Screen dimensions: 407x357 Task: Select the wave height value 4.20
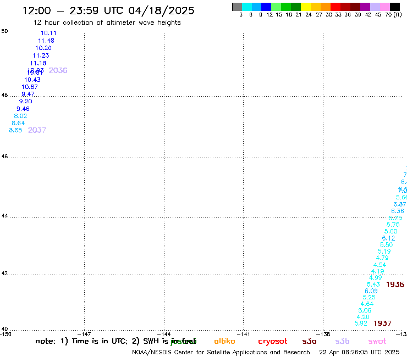[363, 317]
